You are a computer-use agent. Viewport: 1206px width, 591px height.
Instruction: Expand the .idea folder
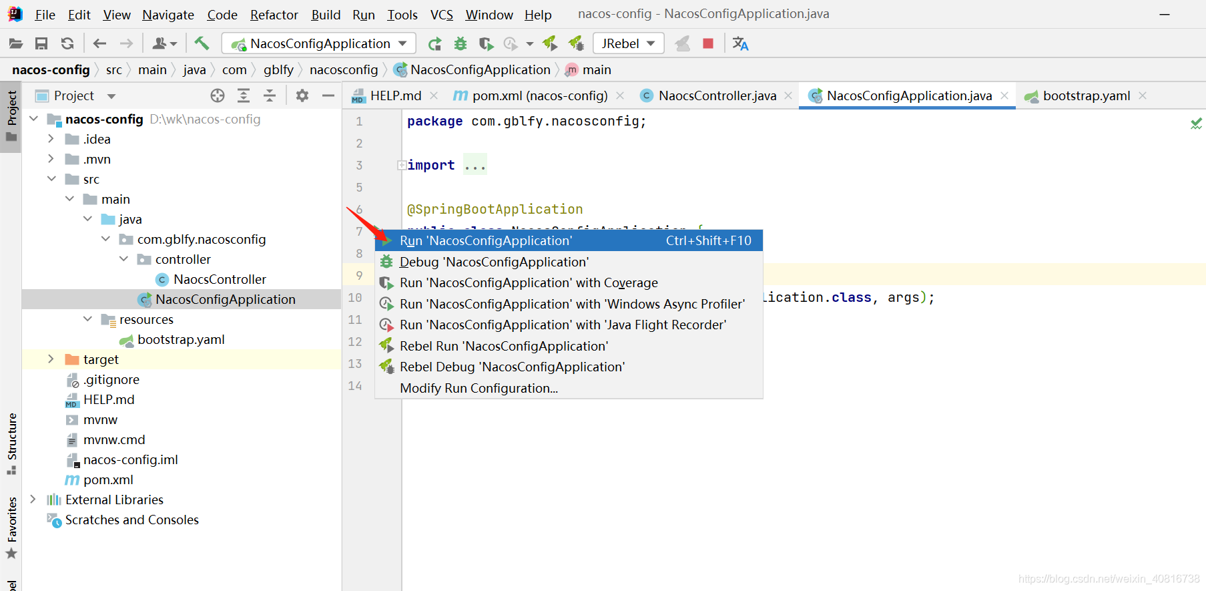51,139
